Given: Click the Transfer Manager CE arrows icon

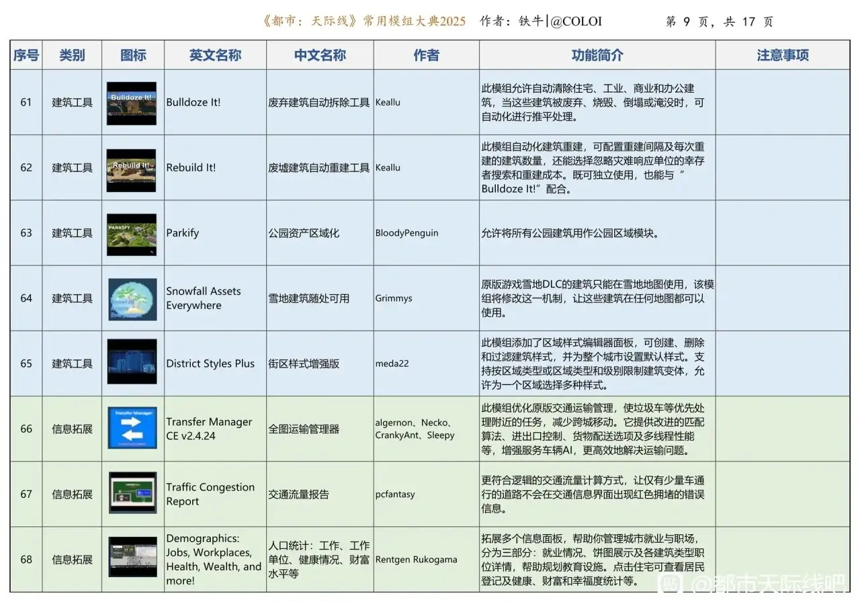Looking at the screenshot, I should pos(132,429).
